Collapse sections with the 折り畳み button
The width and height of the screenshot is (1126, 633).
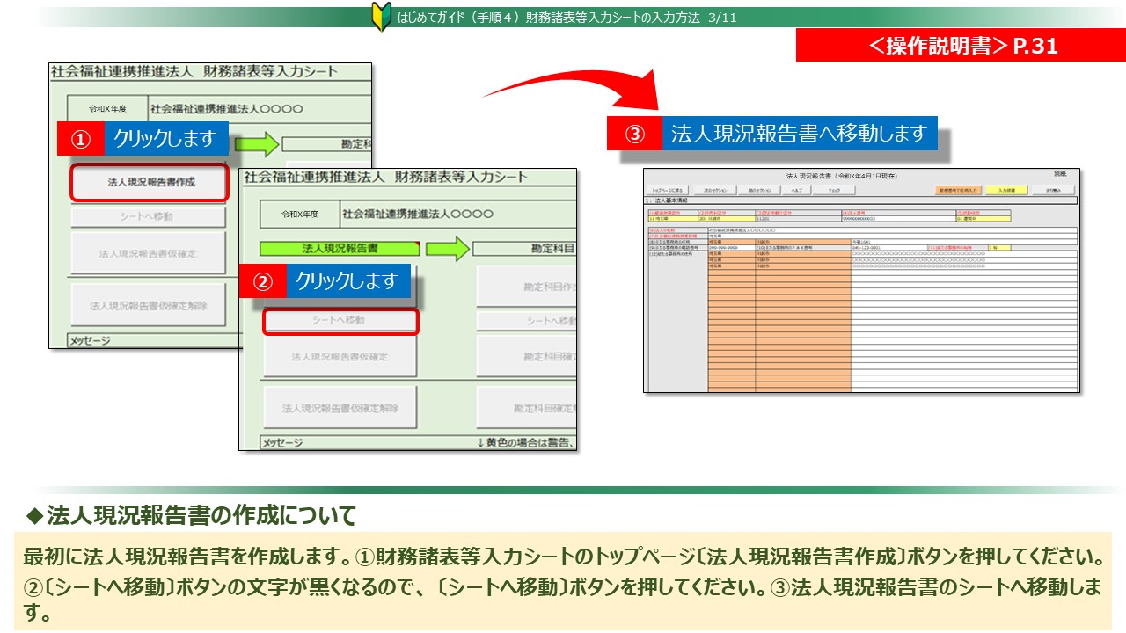click(1054, 189)
